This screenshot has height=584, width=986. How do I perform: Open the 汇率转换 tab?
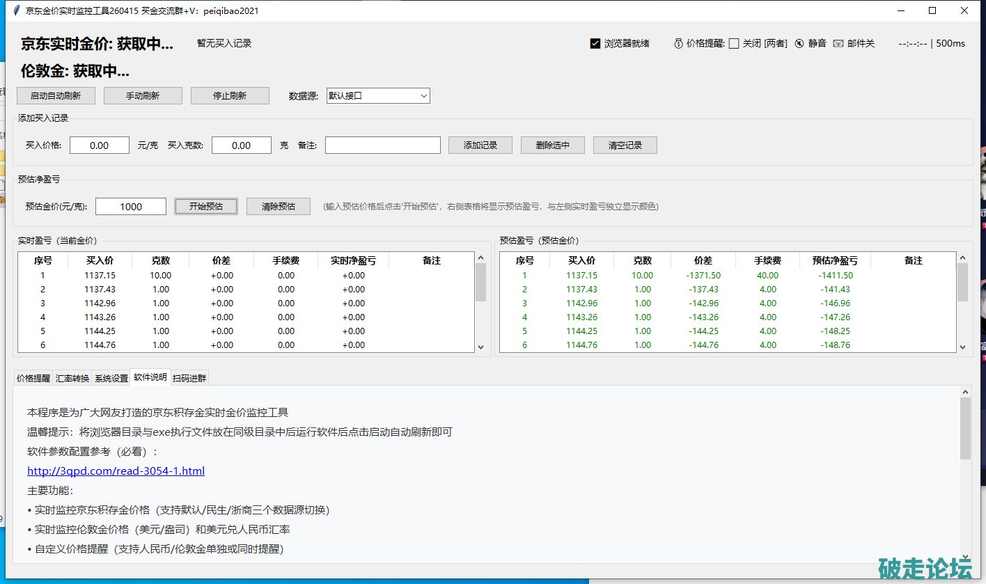tap(72, 378)
